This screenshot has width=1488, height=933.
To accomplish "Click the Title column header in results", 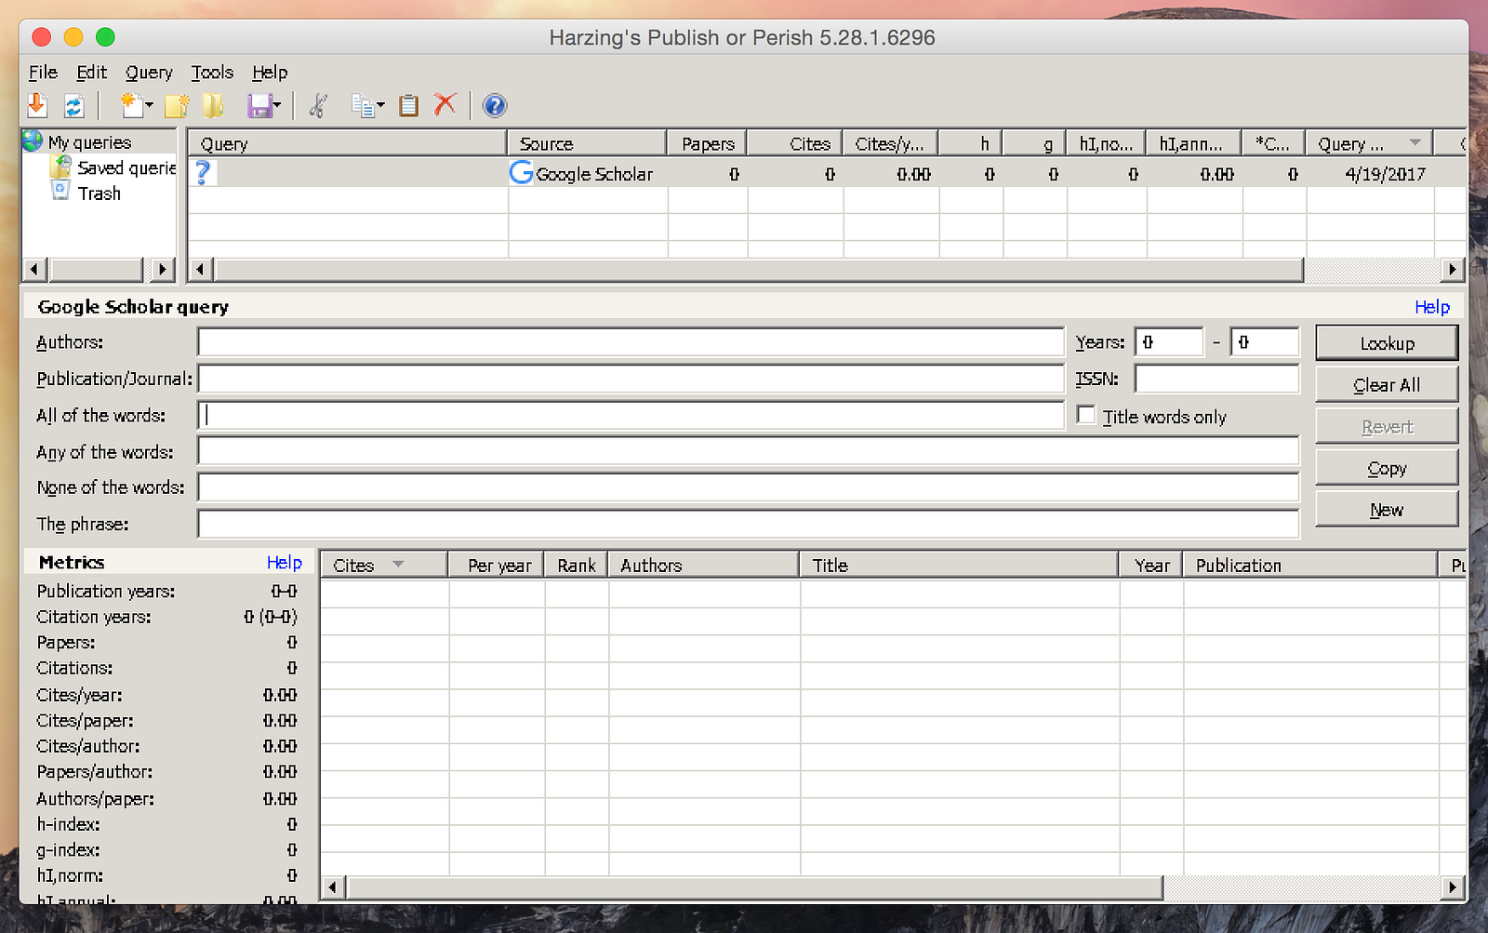I will tap(960, 565).
